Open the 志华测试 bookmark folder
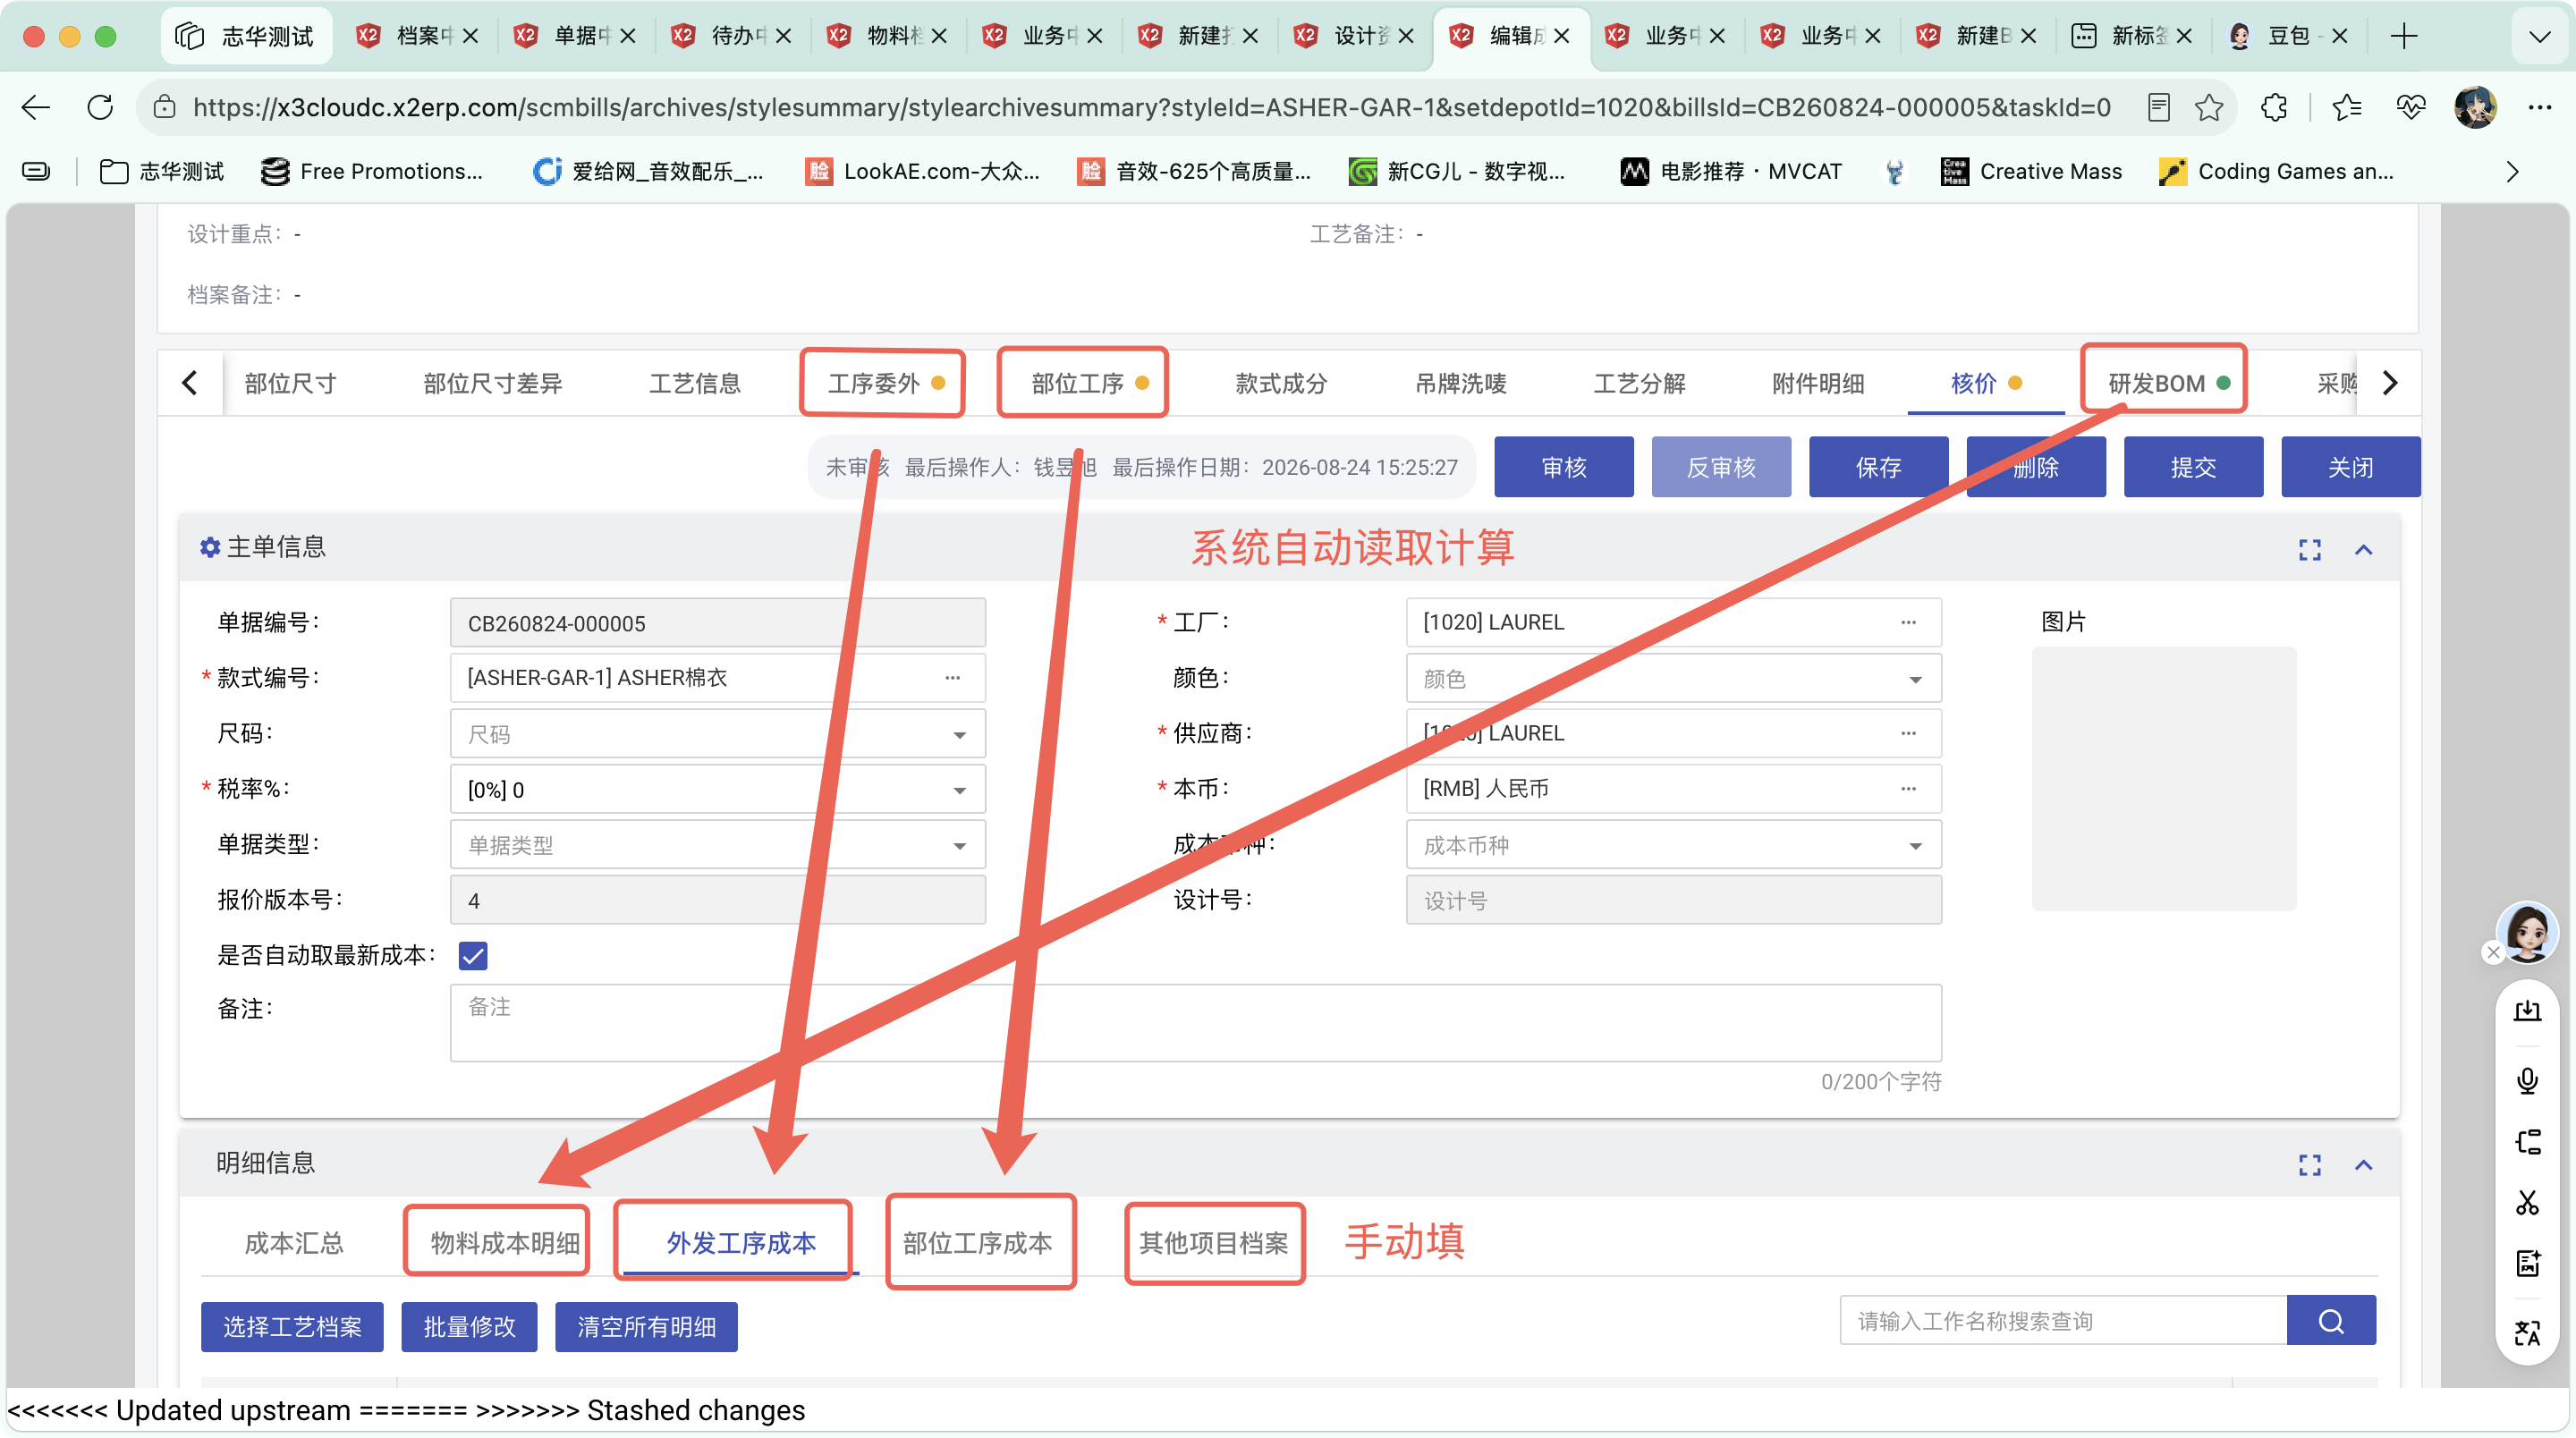 click(162, 171)
